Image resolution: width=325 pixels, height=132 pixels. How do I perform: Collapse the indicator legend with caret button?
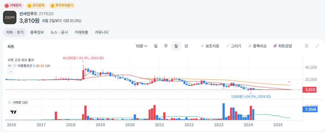point(11,72)
